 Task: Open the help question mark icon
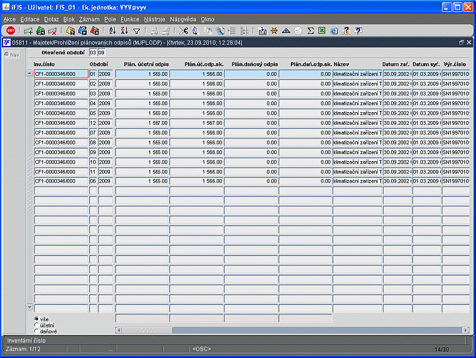click(358, 30)
